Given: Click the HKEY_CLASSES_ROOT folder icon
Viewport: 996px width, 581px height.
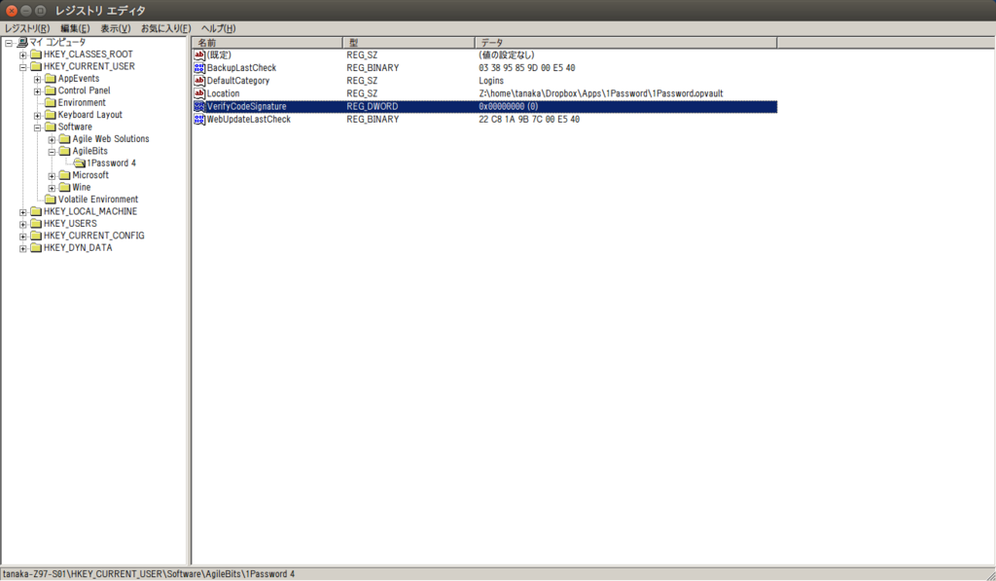Looking at the screenshot, I should click(36, 54).
